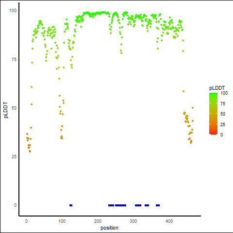Click the blue segment near position 125
Screen dimensions: 233x233
pos(71,205)
